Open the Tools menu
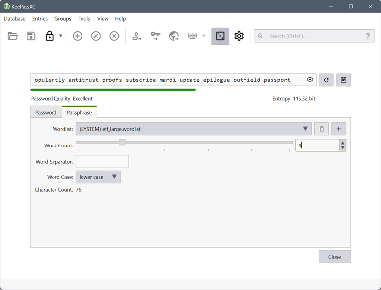Viewport: 381px width, 290px height. point(84,19)
